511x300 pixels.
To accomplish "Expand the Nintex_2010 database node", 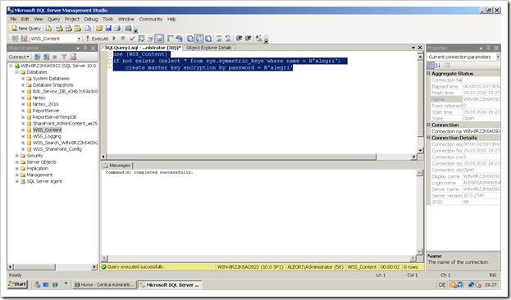I will (x=23, y=104).
